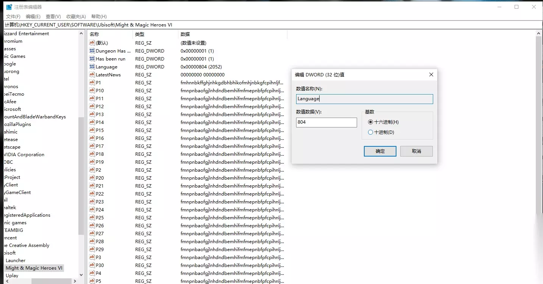Image resolution: width=543 pixels, height=284 pixels.
Task: Click the 数值数据 value data field
Action: pyautogui.click(x=326, y=123)
